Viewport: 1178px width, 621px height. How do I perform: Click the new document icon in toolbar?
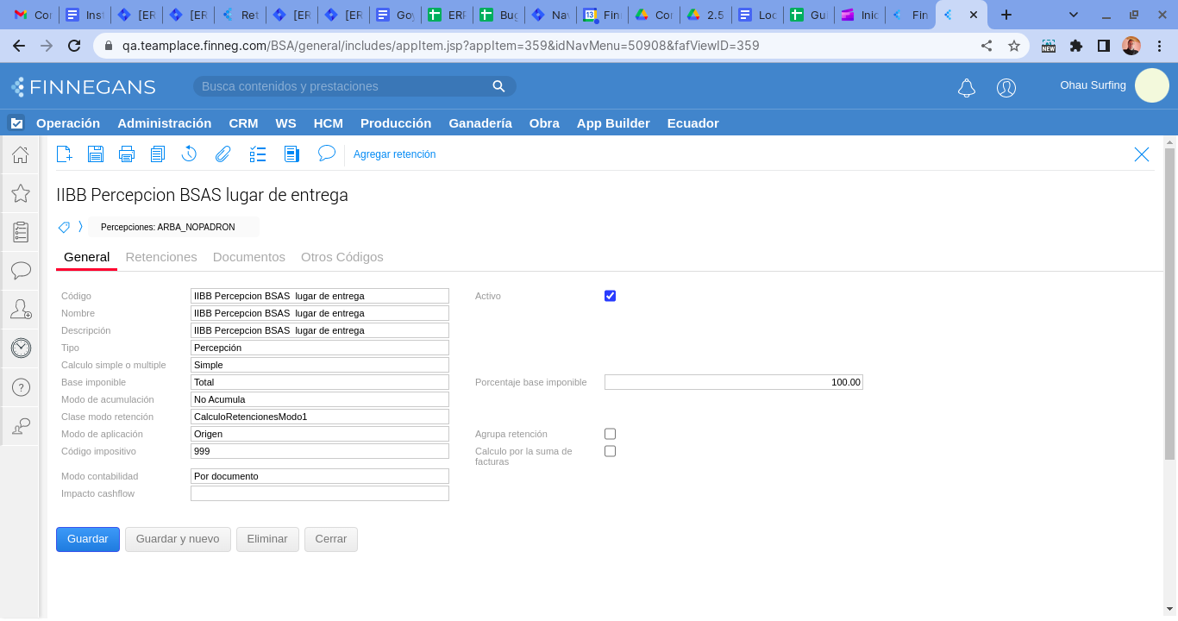click(x=64, y=154)
